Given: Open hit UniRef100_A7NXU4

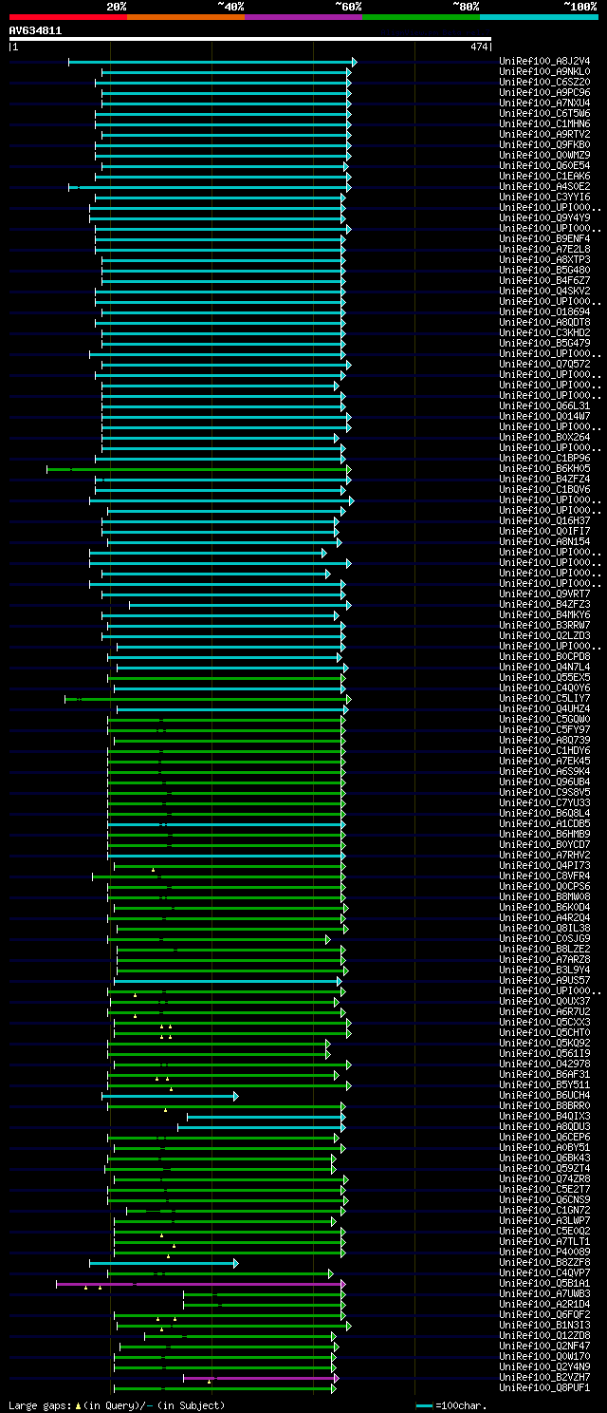Looking at the screenshot, I should coord(544,104).
